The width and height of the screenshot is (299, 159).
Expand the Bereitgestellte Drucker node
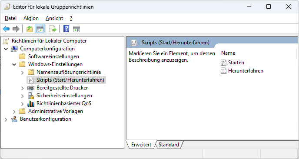pyautogui.click(x=22, y=88)
